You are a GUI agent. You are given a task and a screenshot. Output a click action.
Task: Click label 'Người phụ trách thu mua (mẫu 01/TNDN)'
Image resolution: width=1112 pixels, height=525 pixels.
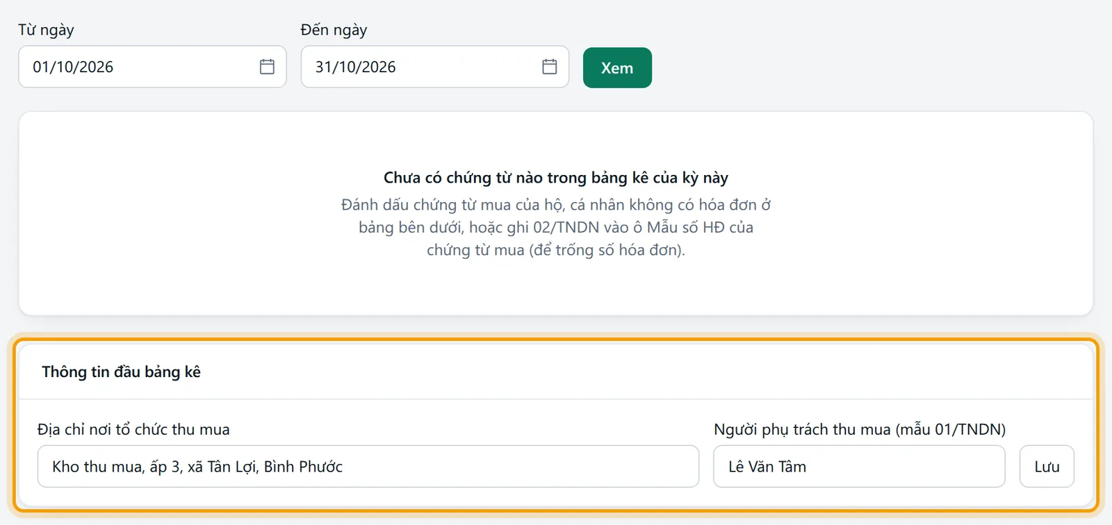coord(860,430)
